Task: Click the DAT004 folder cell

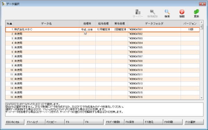Action: click(154, 43)
